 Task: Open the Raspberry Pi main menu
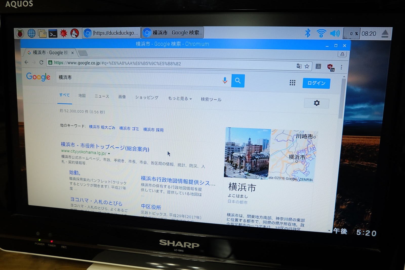(20, 33)
